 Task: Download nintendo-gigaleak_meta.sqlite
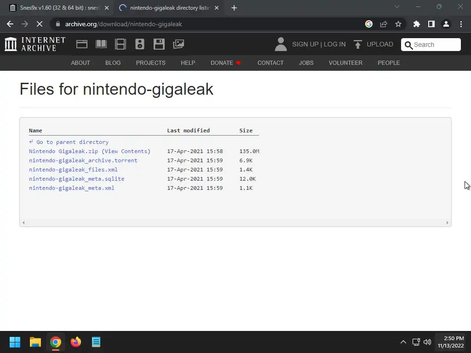[77, 179]
